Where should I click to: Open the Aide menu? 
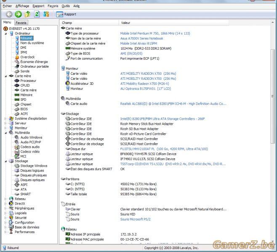(x=76, y=6)
